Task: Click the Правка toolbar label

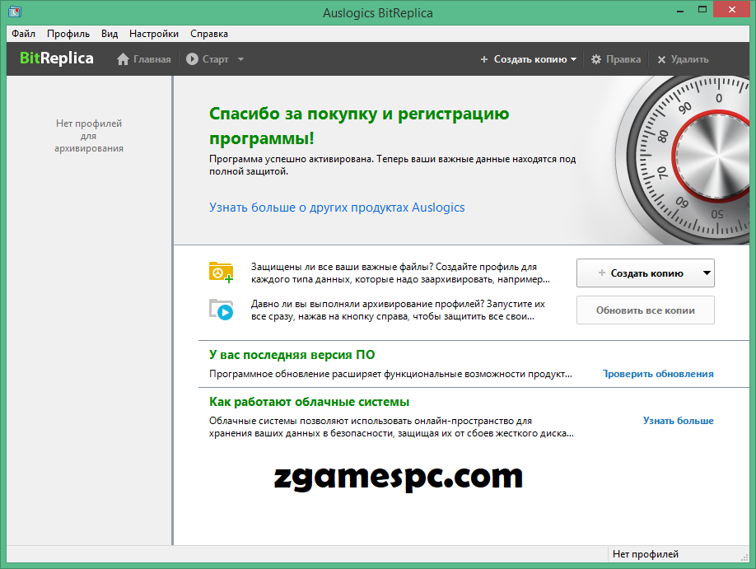Action: [623, 59]
